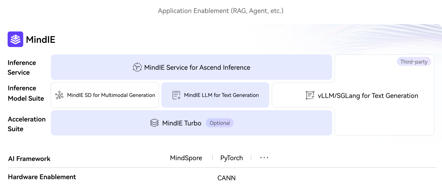Click the Acceleration Suite row label

click(x=26, y=124)
